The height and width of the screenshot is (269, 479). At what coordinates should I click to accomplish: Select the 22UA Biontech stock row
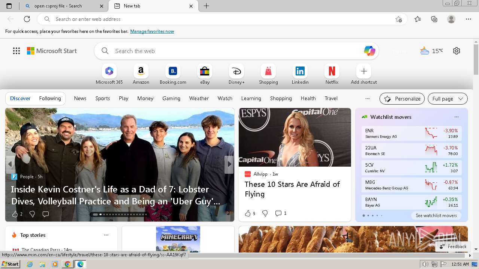point(411,151)
